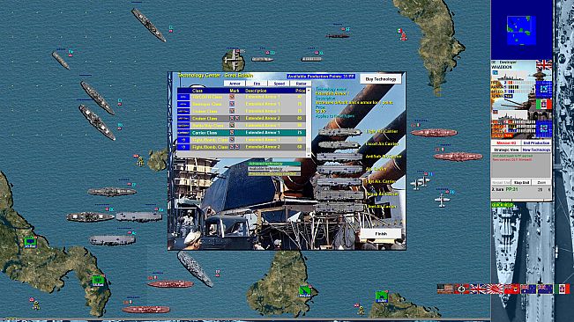Select the submarine unit on the map

[x=338, y=36]
